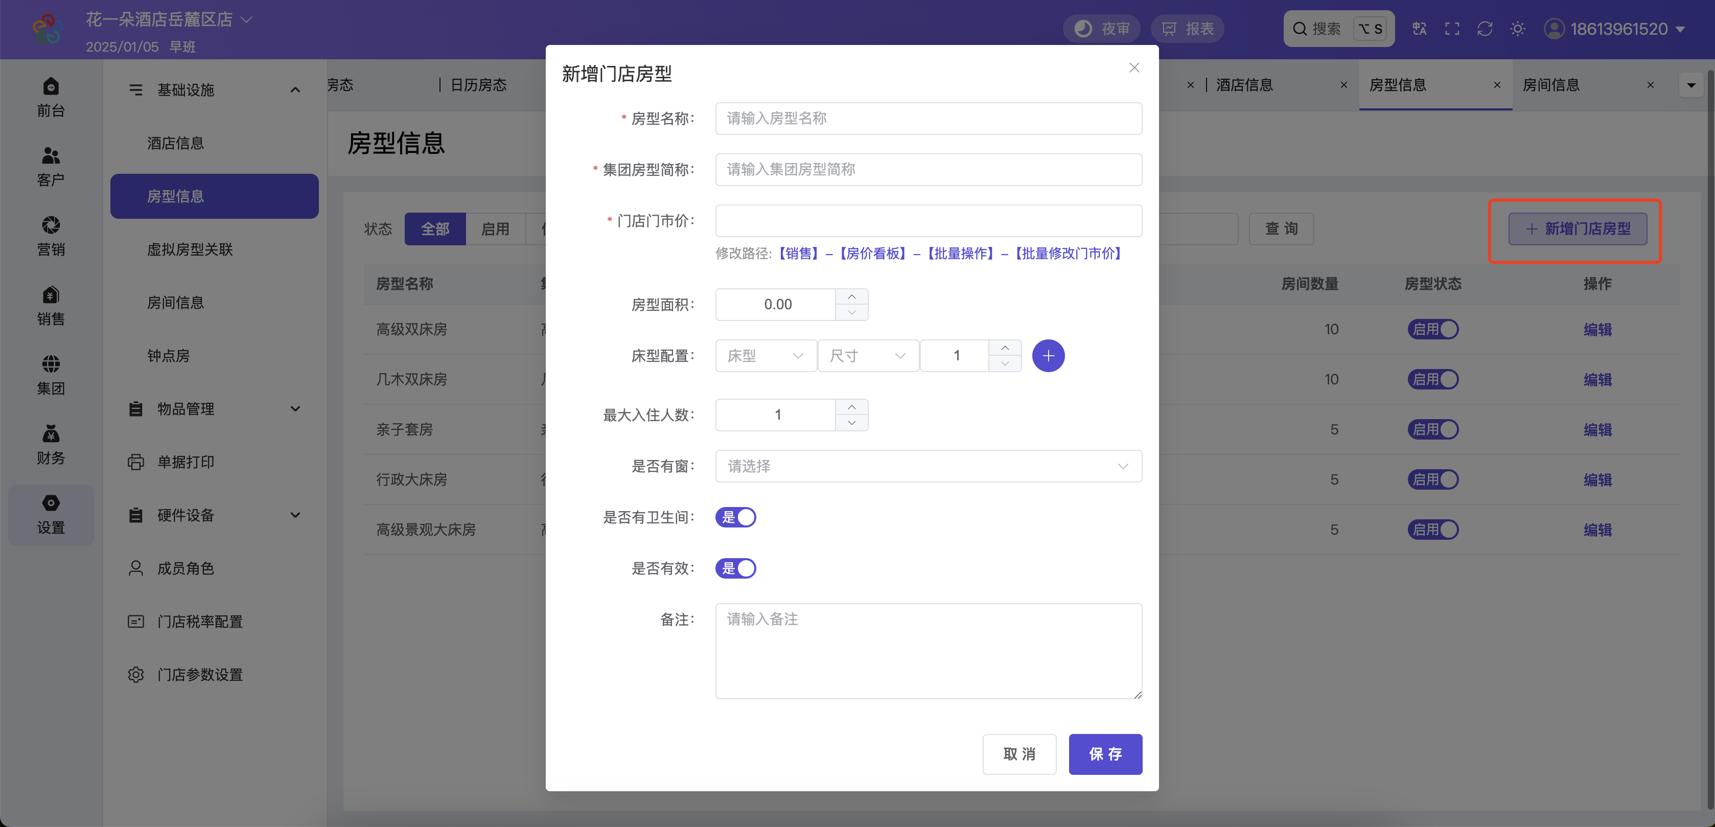The image size is (1715, 827).
Task: Click the 房型名称 input field
Action: pyautogui.click(x=928, y=119)
